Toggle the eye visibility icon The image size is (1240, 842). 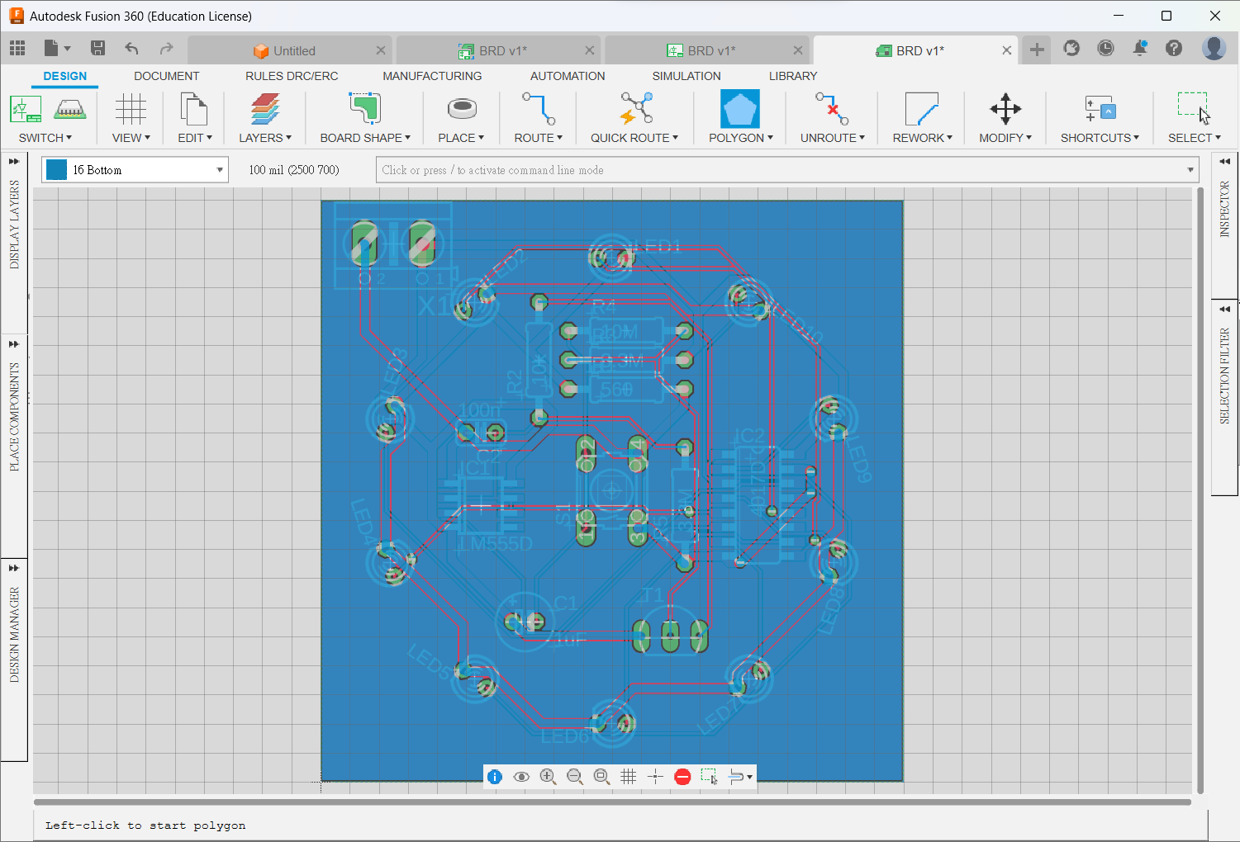point(521,777)
